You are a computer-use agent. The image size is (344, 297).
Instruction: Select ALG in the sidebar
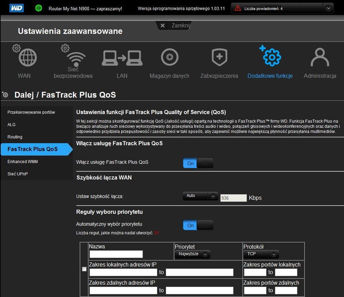coord(11,125)
